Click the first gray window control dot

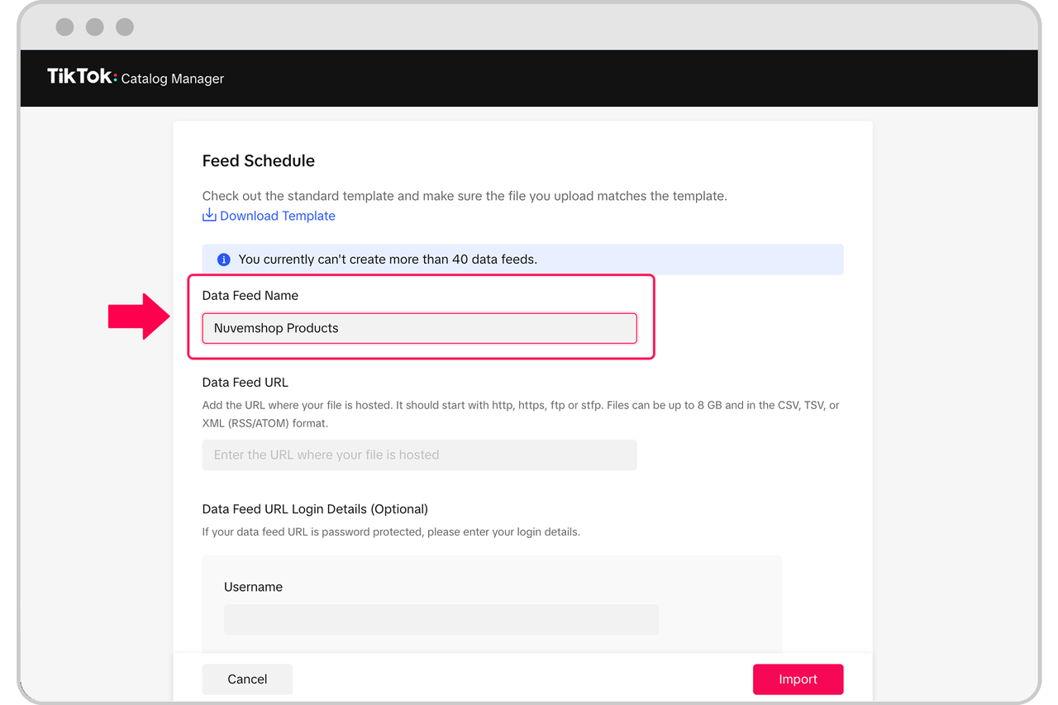pos(64,26)
